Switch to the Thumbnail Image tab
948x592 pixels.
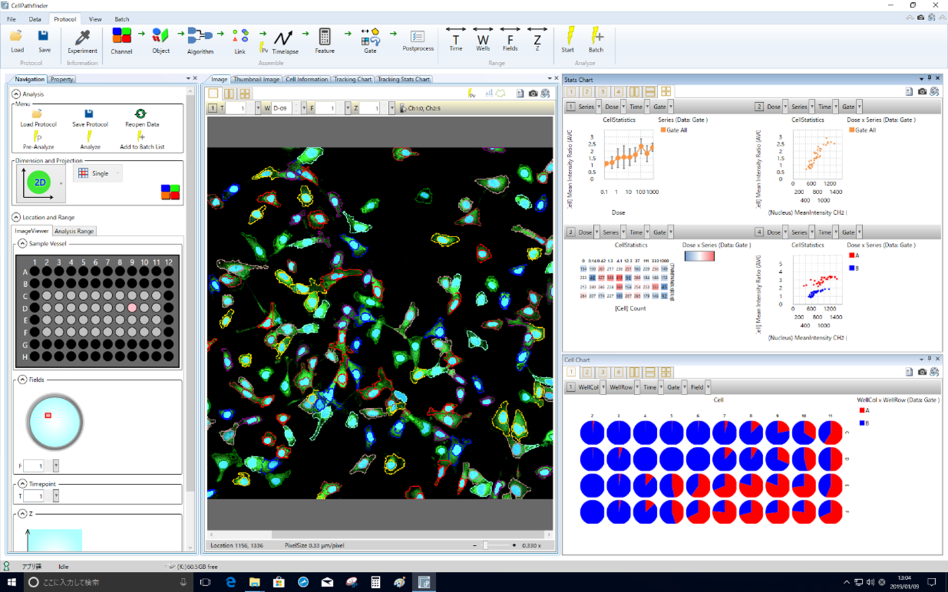pyautogui.click(x=256, y=79)
